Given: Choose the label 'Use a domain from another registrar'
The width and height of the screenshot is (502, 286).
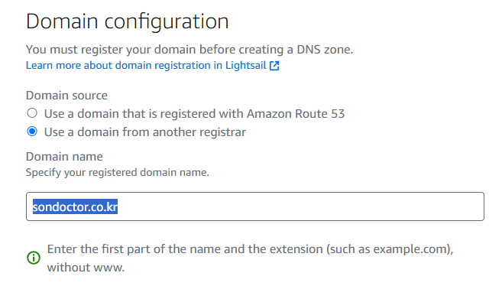Looking at the screenshot, I should [145, 132].
